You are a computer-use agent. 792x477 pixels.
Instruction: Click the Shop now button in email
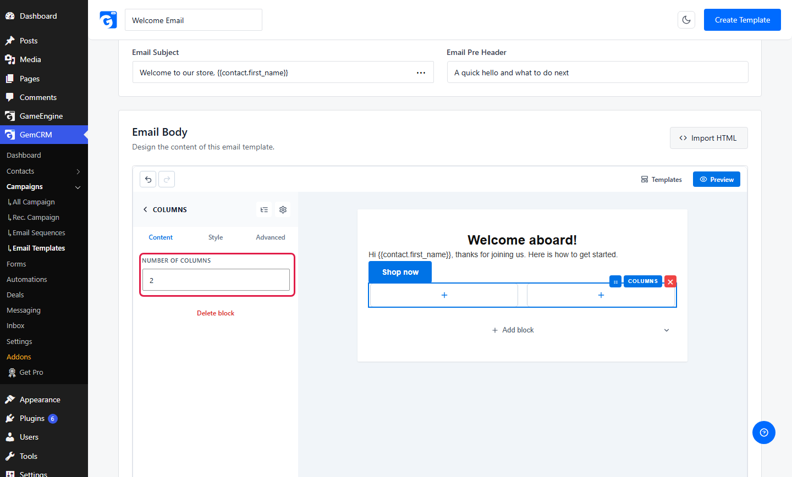400,272
